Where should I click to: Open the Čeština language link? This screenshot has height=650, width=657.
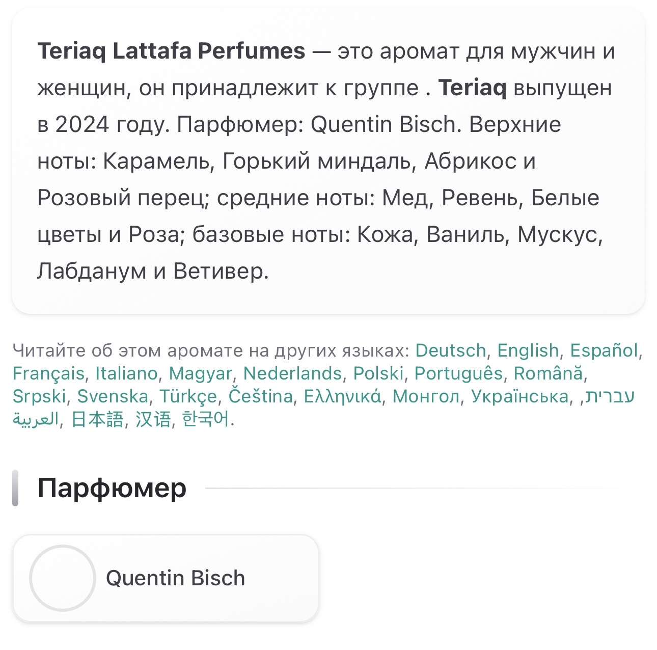pyautogui.click(x=261, y=396)
